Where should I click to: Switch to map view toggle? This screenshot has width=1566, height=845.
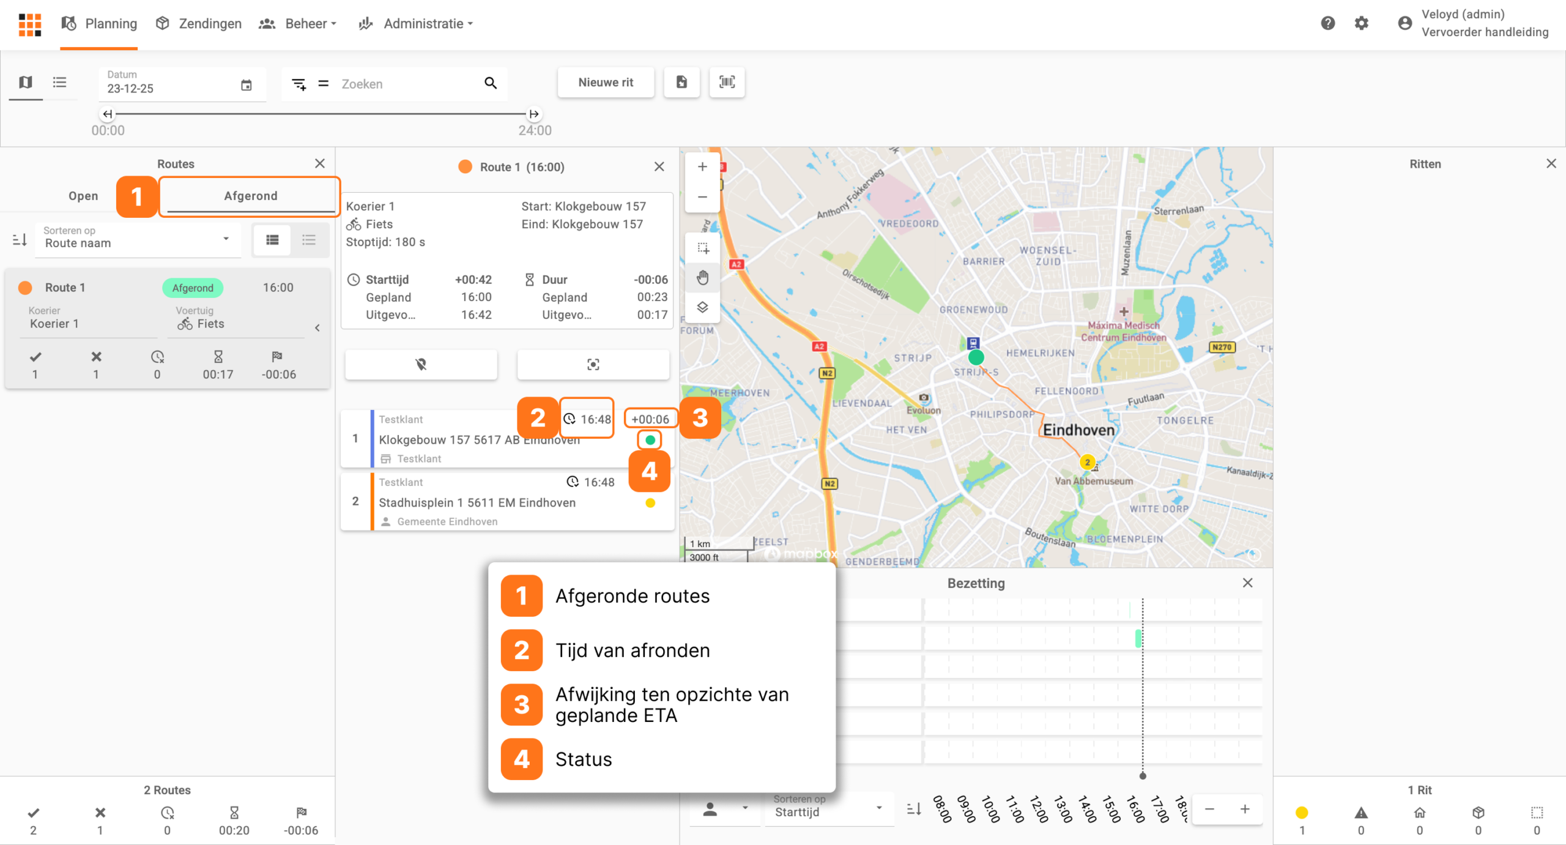click(x=25, y=83)
